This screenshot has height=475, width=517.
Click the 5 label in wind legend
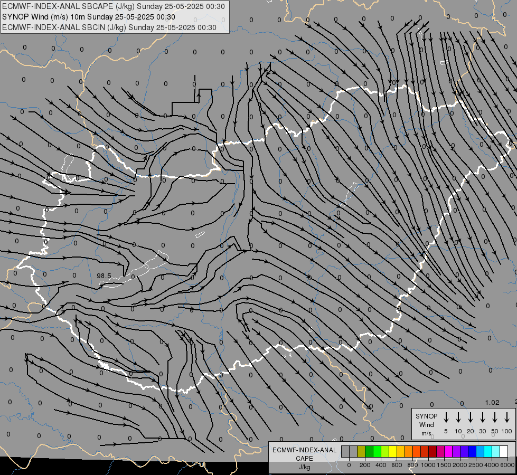[x=446, y=431]
